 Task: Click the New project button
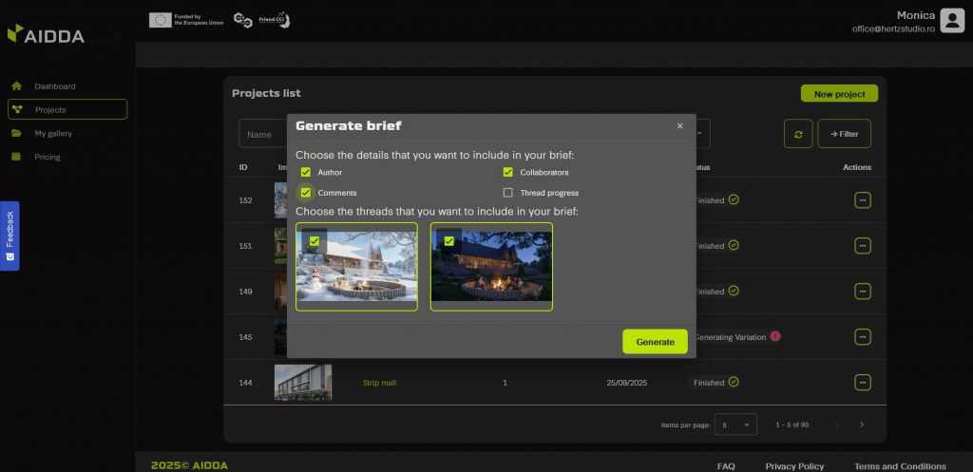tap(839, 94)
